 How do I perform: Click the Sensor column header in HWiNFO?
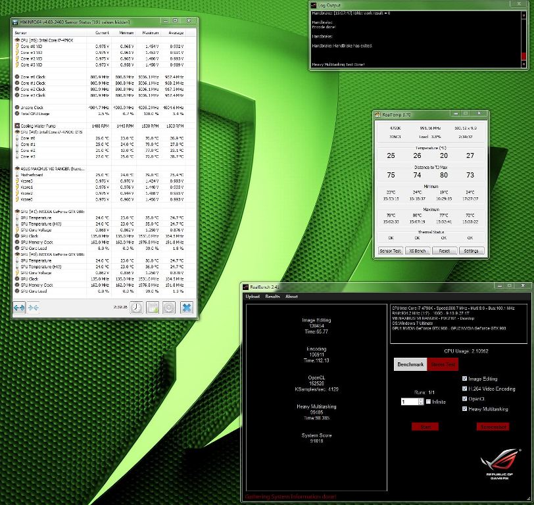click(x=50, y=33)
